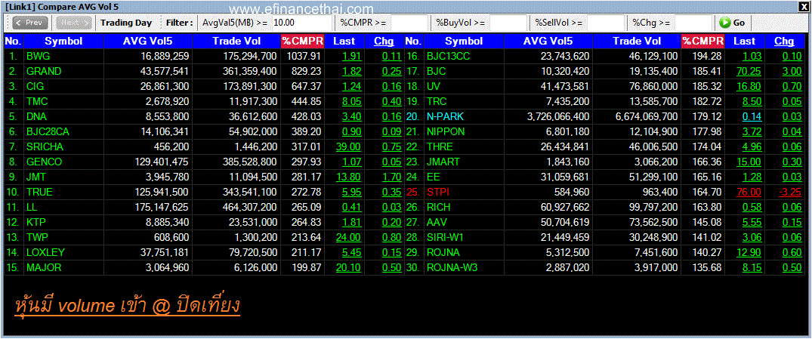Select the TMC symbol
Screen dimensions: 812x339
click(37, 101)
